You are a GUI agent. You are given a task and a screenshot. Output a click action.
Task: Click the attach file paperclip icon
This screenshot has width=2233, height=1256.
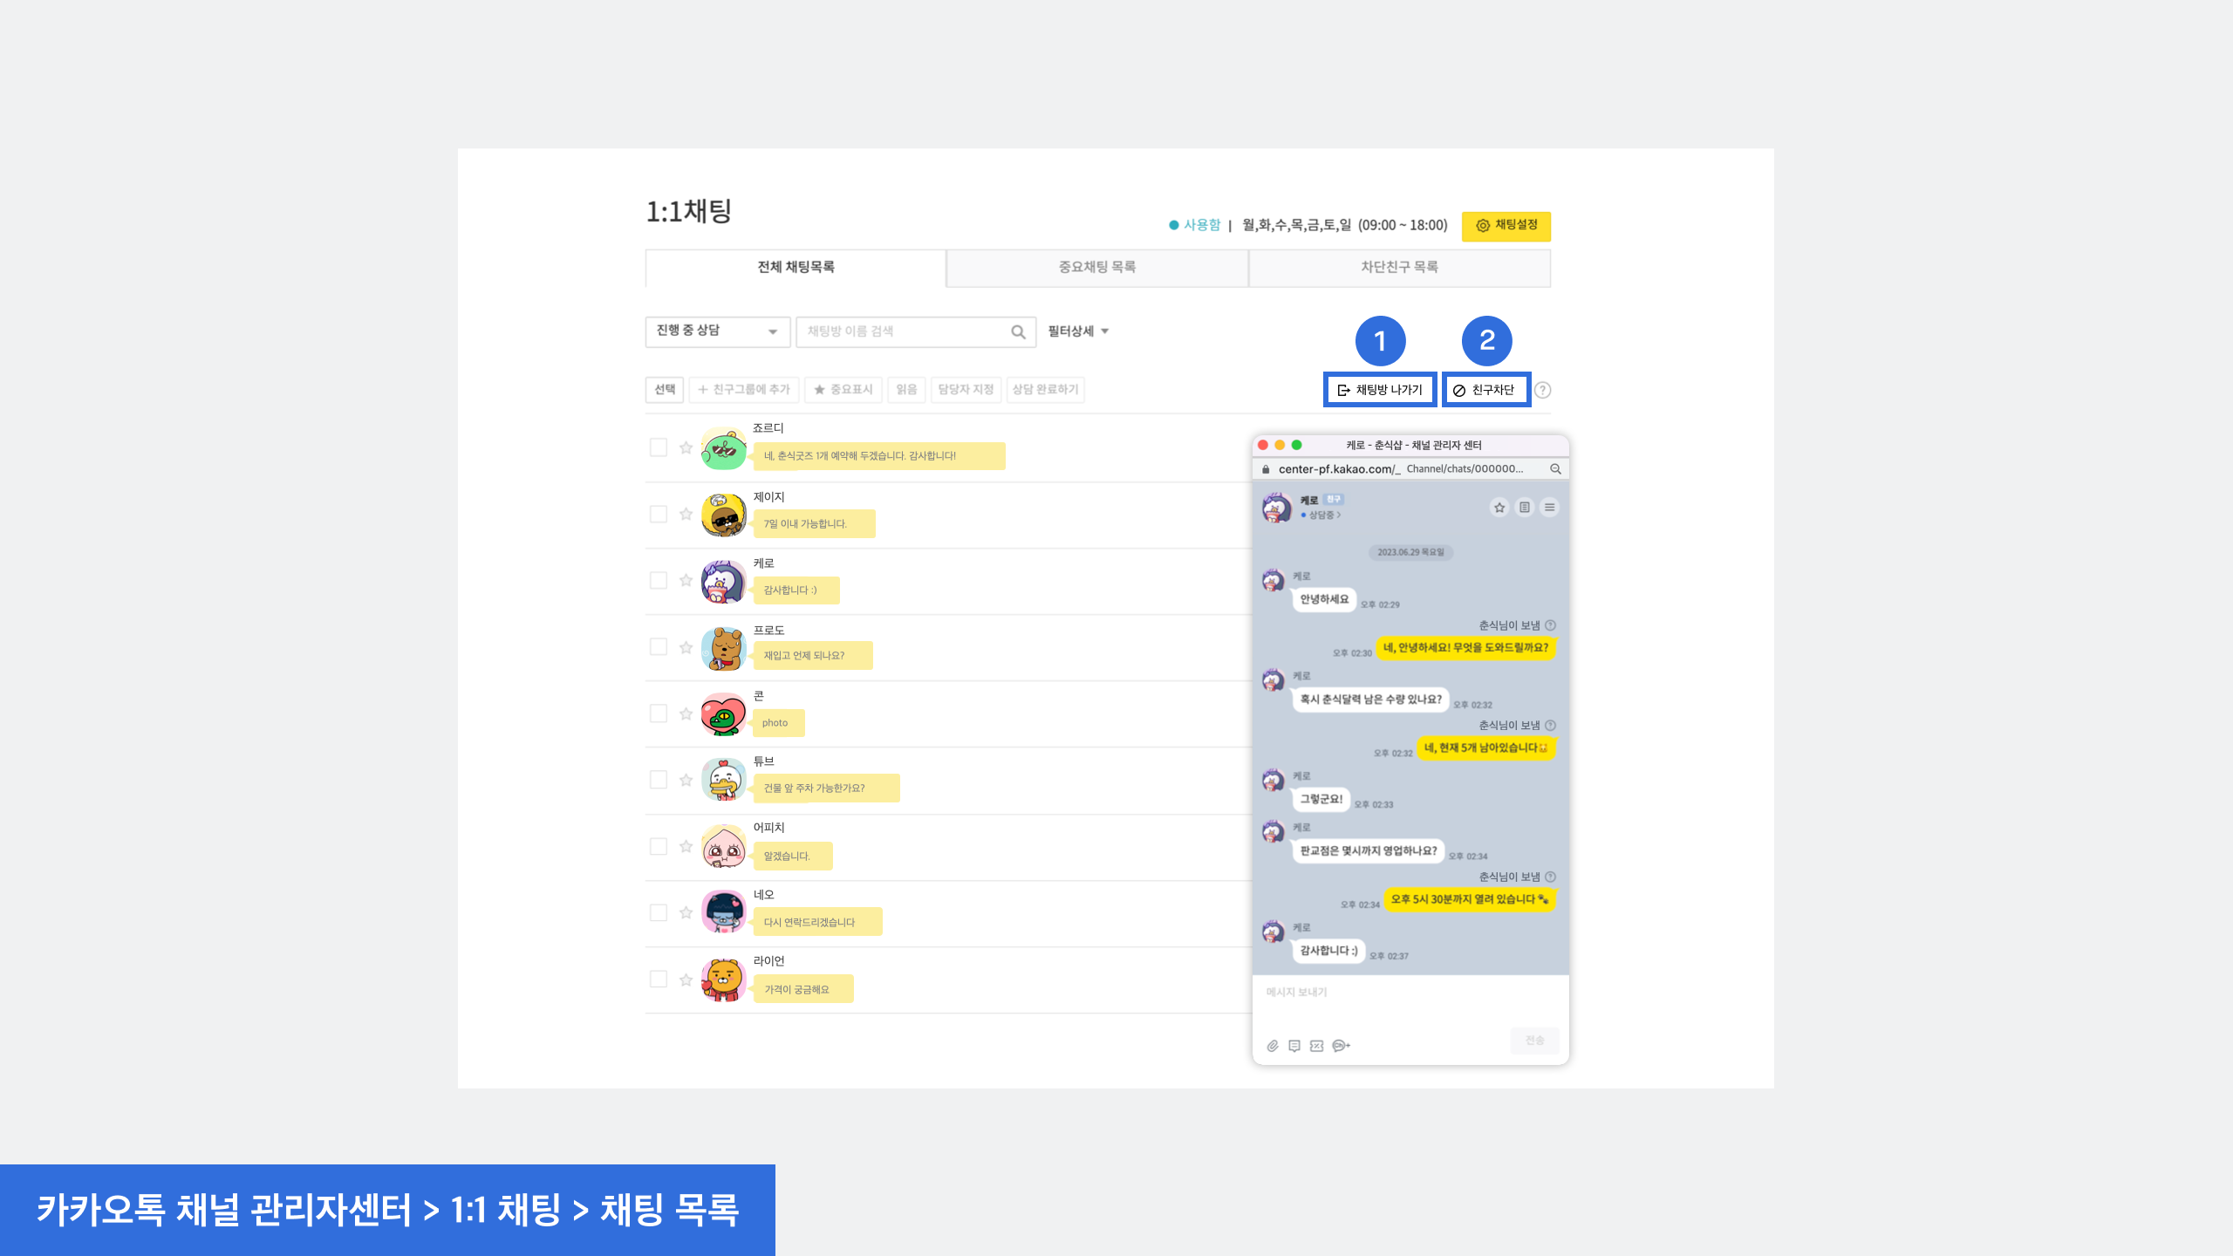click(x=1273, y=1046)
